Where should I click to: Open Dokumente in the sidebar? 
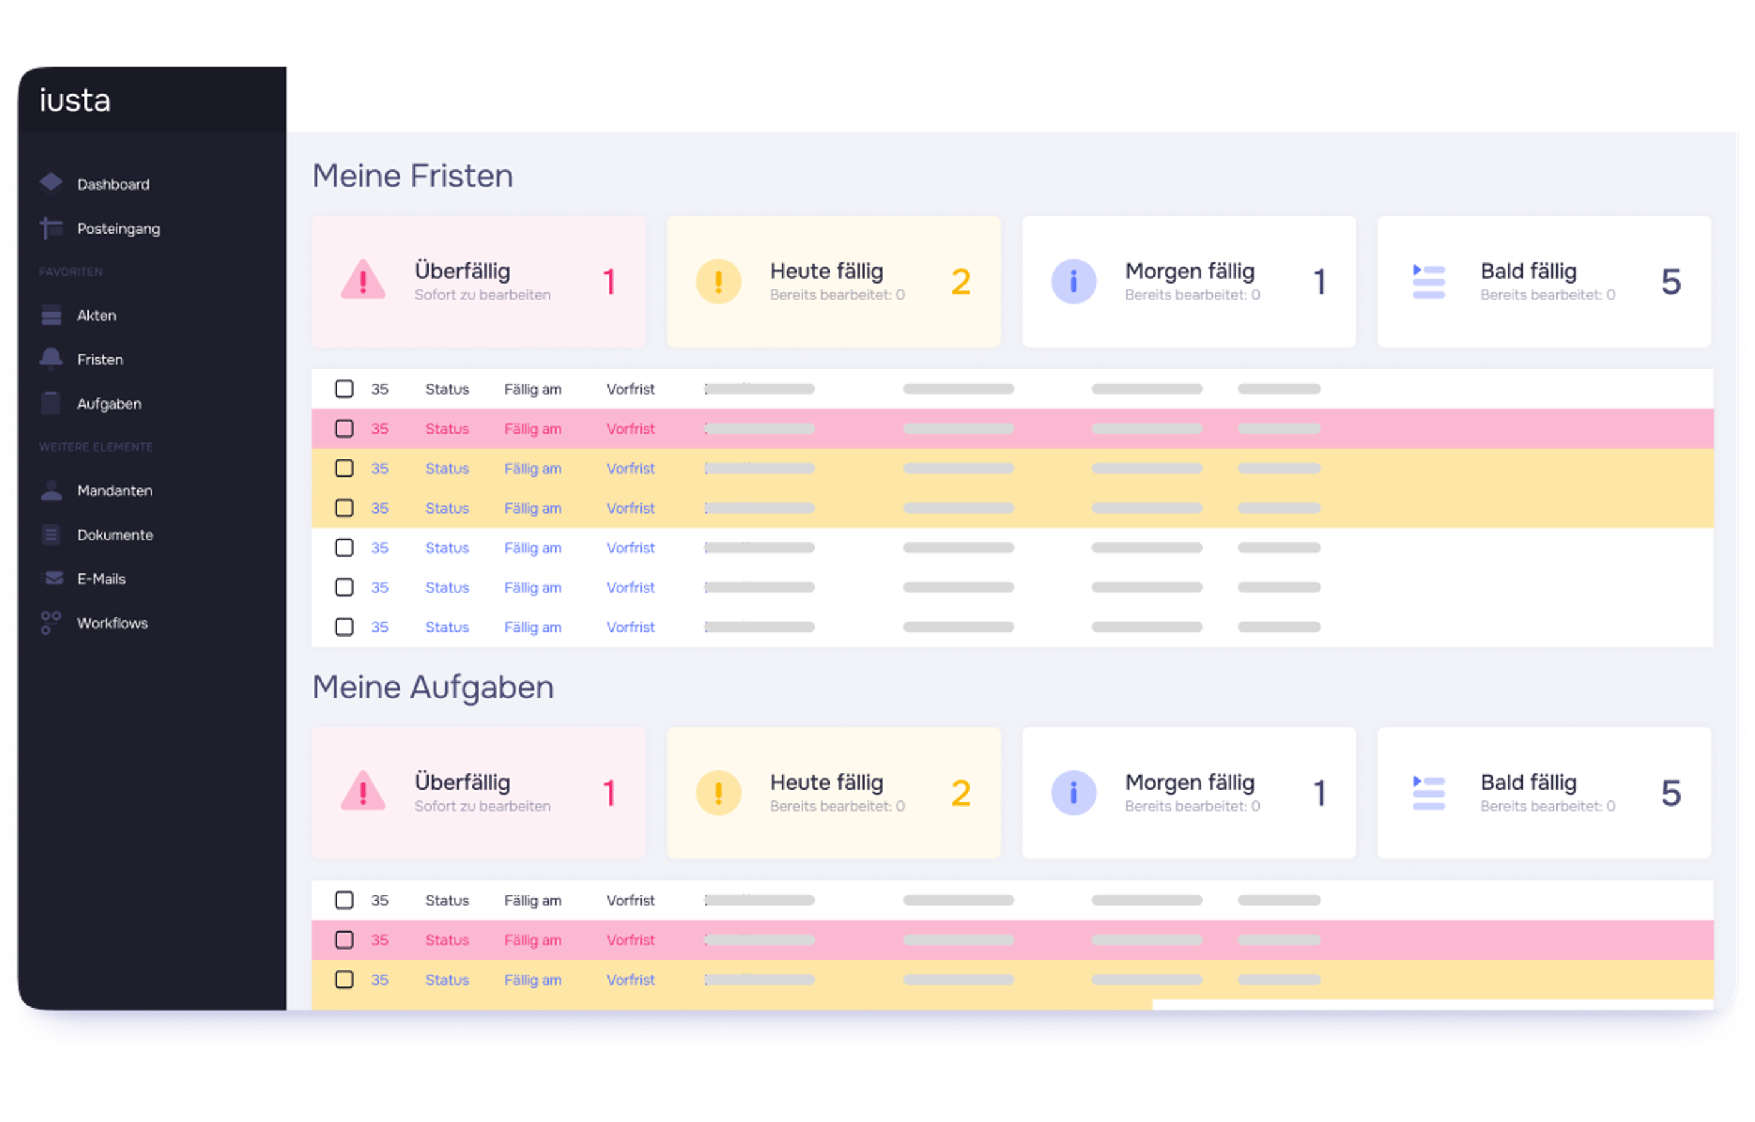(x=114, y=535)
